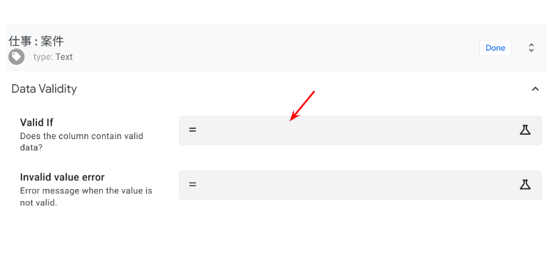Click "Does the column contain valid data?" description
Image resolution: width=547 pixels, height=271 pixels.
81,142
